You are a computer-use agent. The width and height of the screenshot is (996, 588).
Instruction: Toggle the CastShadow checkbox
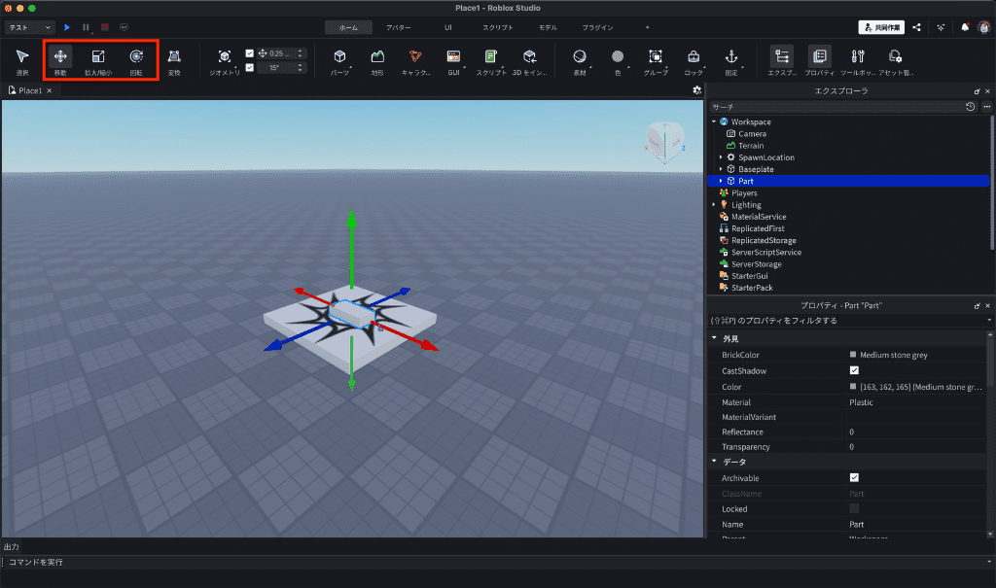(854, 370)
